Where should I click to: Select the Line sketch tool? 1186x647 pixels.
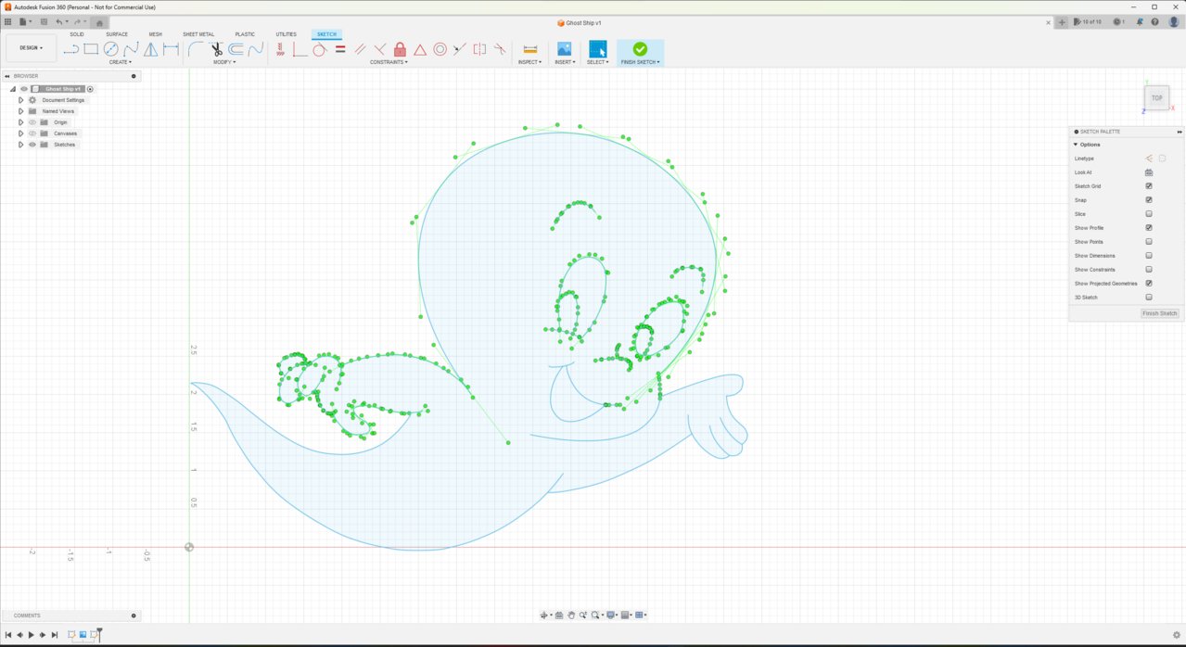click(70, 49)
